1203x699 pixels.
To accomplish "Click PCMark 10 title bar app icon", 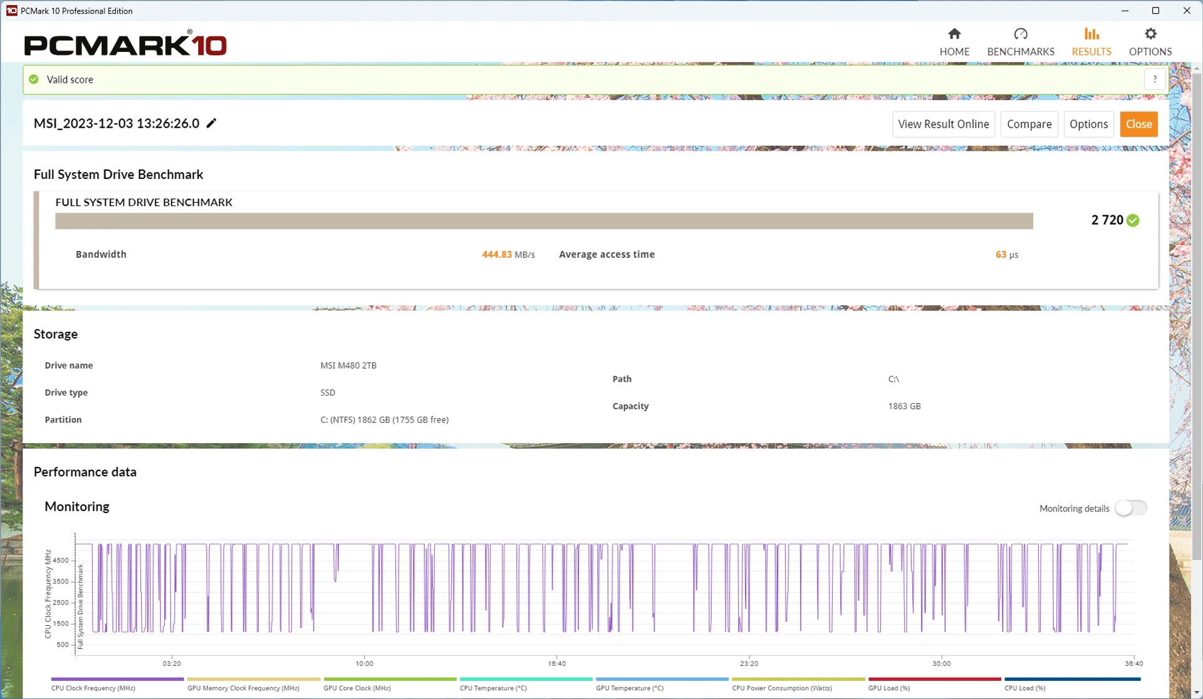I will click(11, 11).
